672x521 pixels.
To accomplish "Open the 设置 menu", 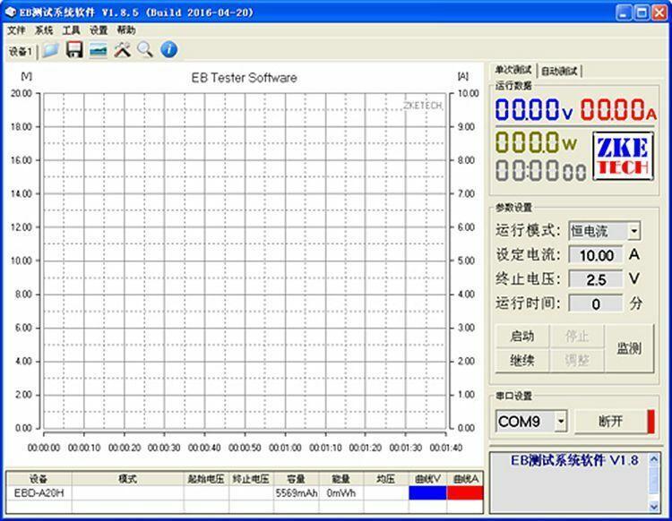I will (x=99, y=30).
